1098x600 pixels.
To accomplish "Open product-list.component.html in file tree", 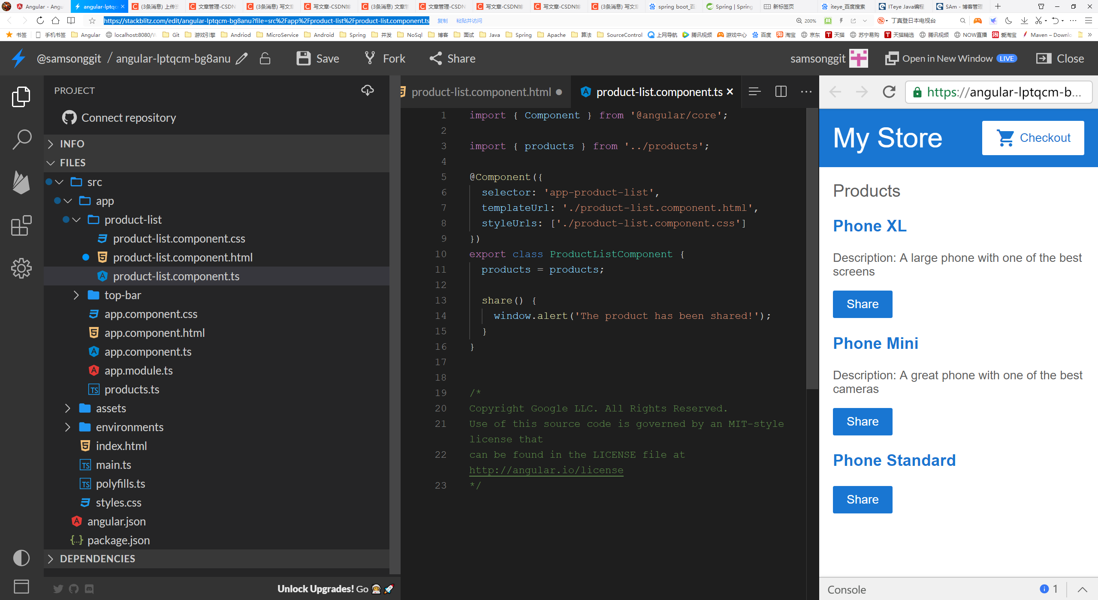I will click(x=183, y=258).
